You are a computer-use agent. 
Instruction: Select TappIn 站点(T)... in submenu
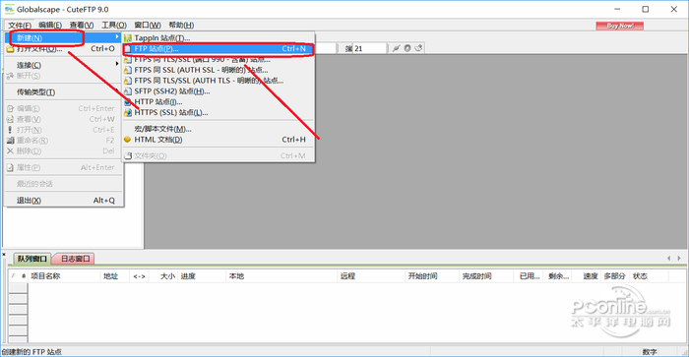coord(218,38)
